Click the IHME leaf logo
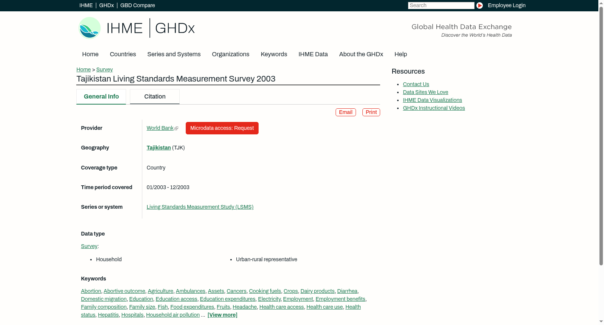The height and width of the screenshot is (325, 604). pyautogui.click(x=89, y=28)
